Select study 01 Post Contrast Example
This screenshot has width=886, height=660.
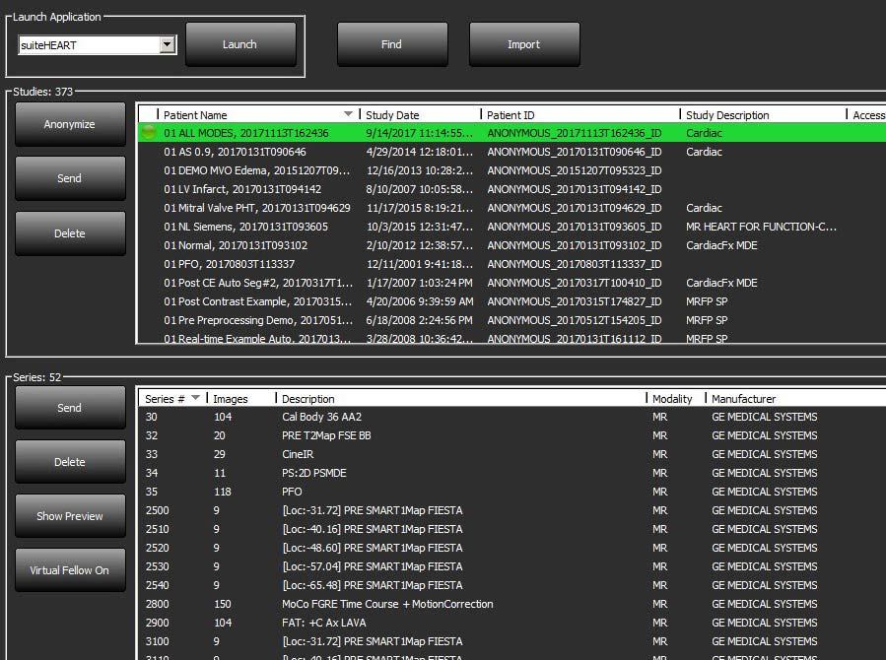click(511, 301)
